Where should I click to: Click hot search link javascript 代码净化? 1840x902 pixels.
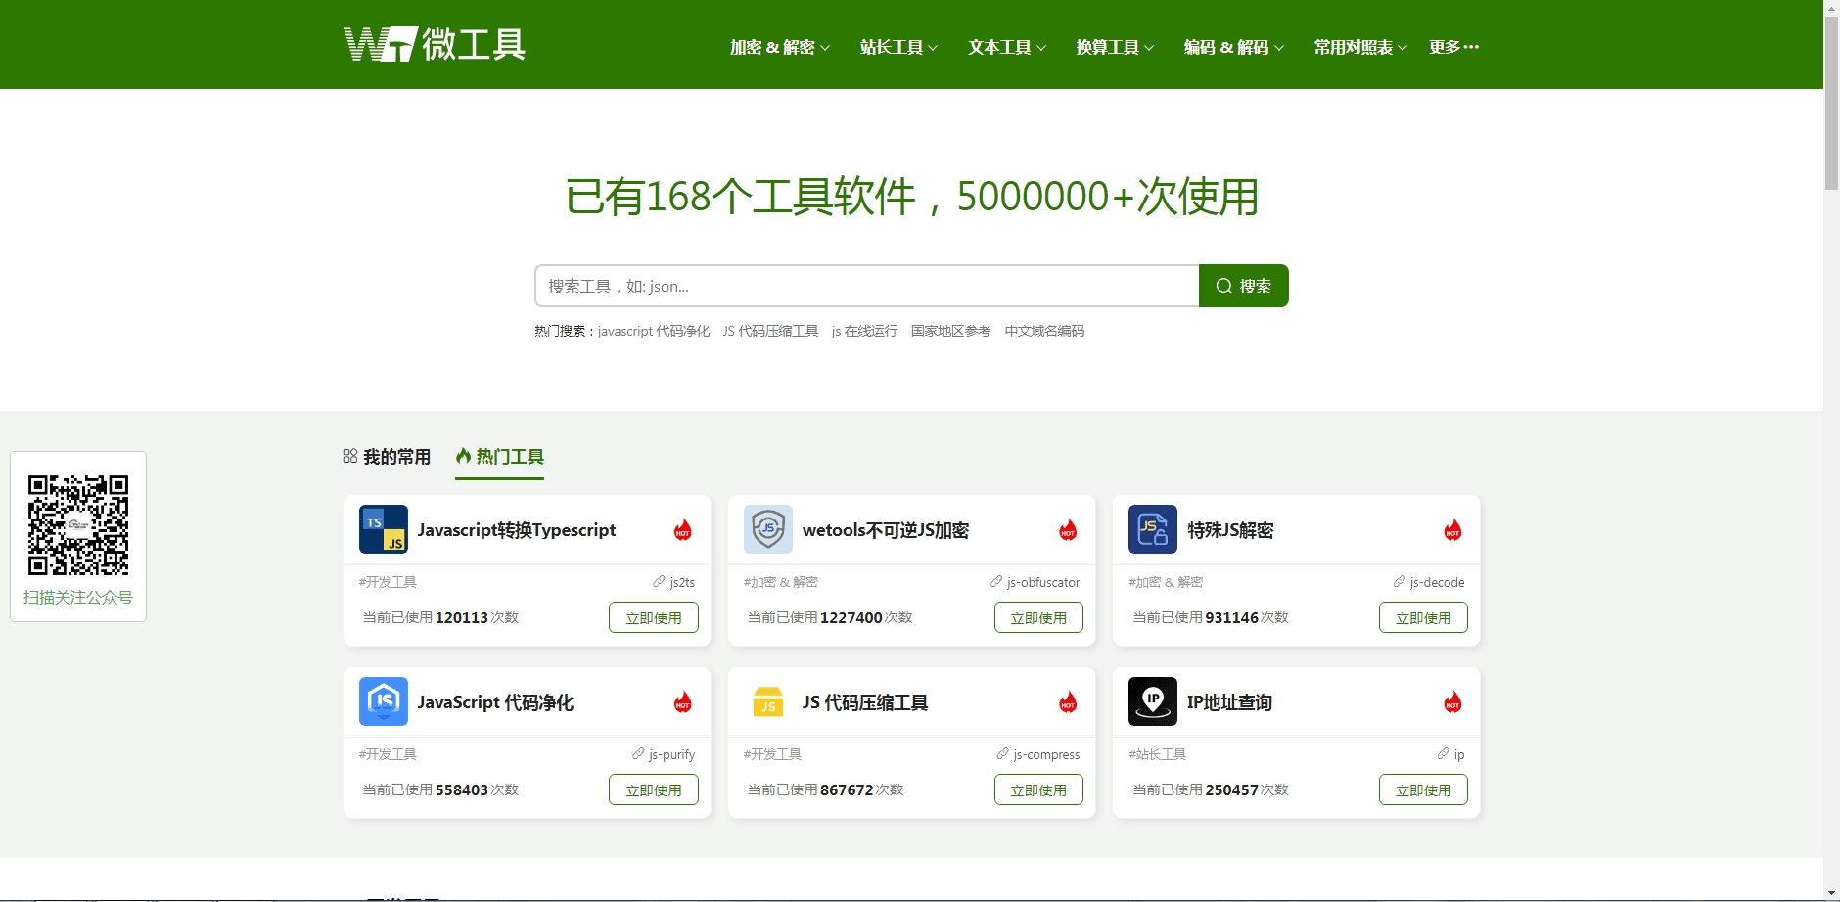pyautogui.click(x=654, y=331)
